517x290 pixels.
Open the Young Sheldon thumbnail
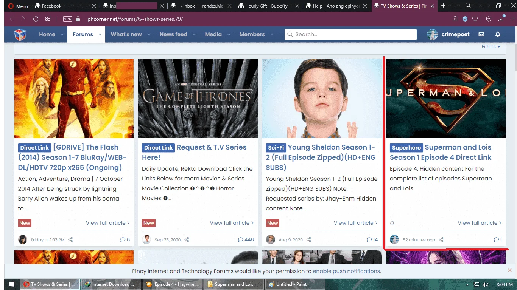(322, 99)
